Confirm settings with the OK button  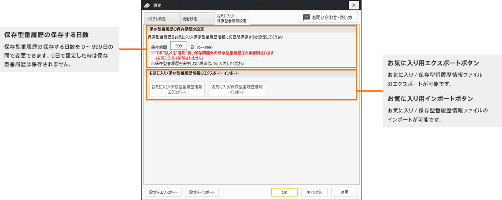click(x=284, y=192)
